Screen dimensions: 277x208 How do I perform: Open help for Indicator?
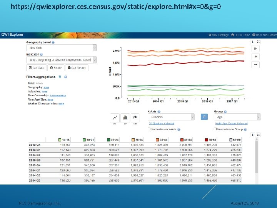tap(41, 54)
